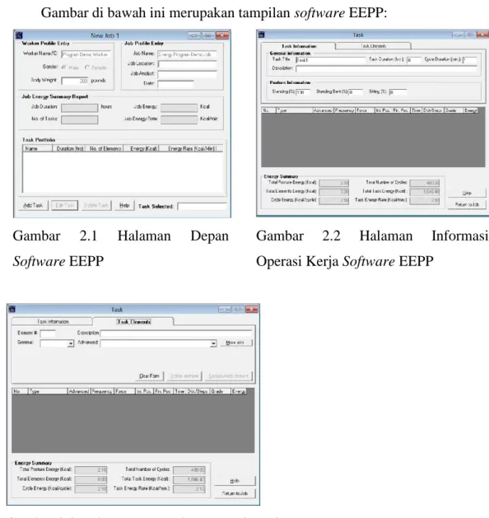Select Task Information tab in upper Task window
Viewport: 489px width, 518px height.
[x=299, y=46]
